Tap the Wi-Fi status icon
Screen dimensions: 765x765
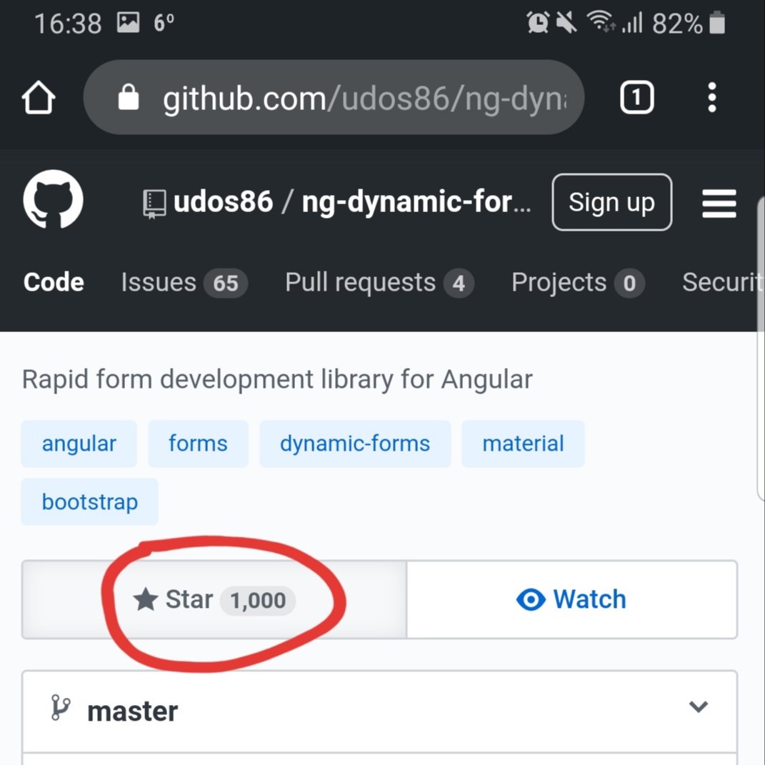(x=601, y=21)
